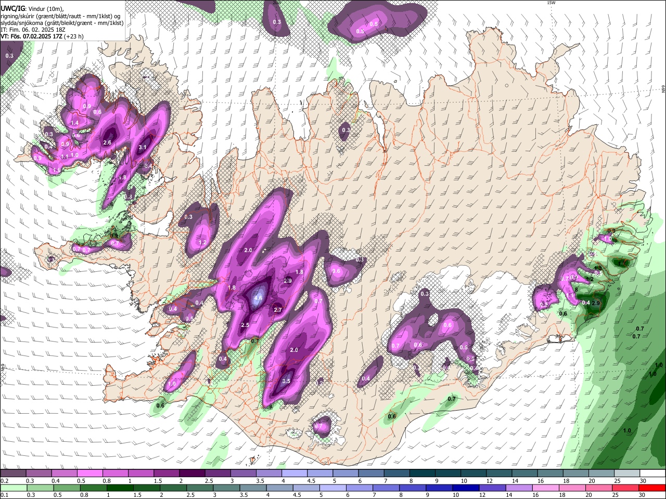Select the pale green rain swatch between 0.1 and 0.3
This screenshot has width=666, height=499.
14,488
